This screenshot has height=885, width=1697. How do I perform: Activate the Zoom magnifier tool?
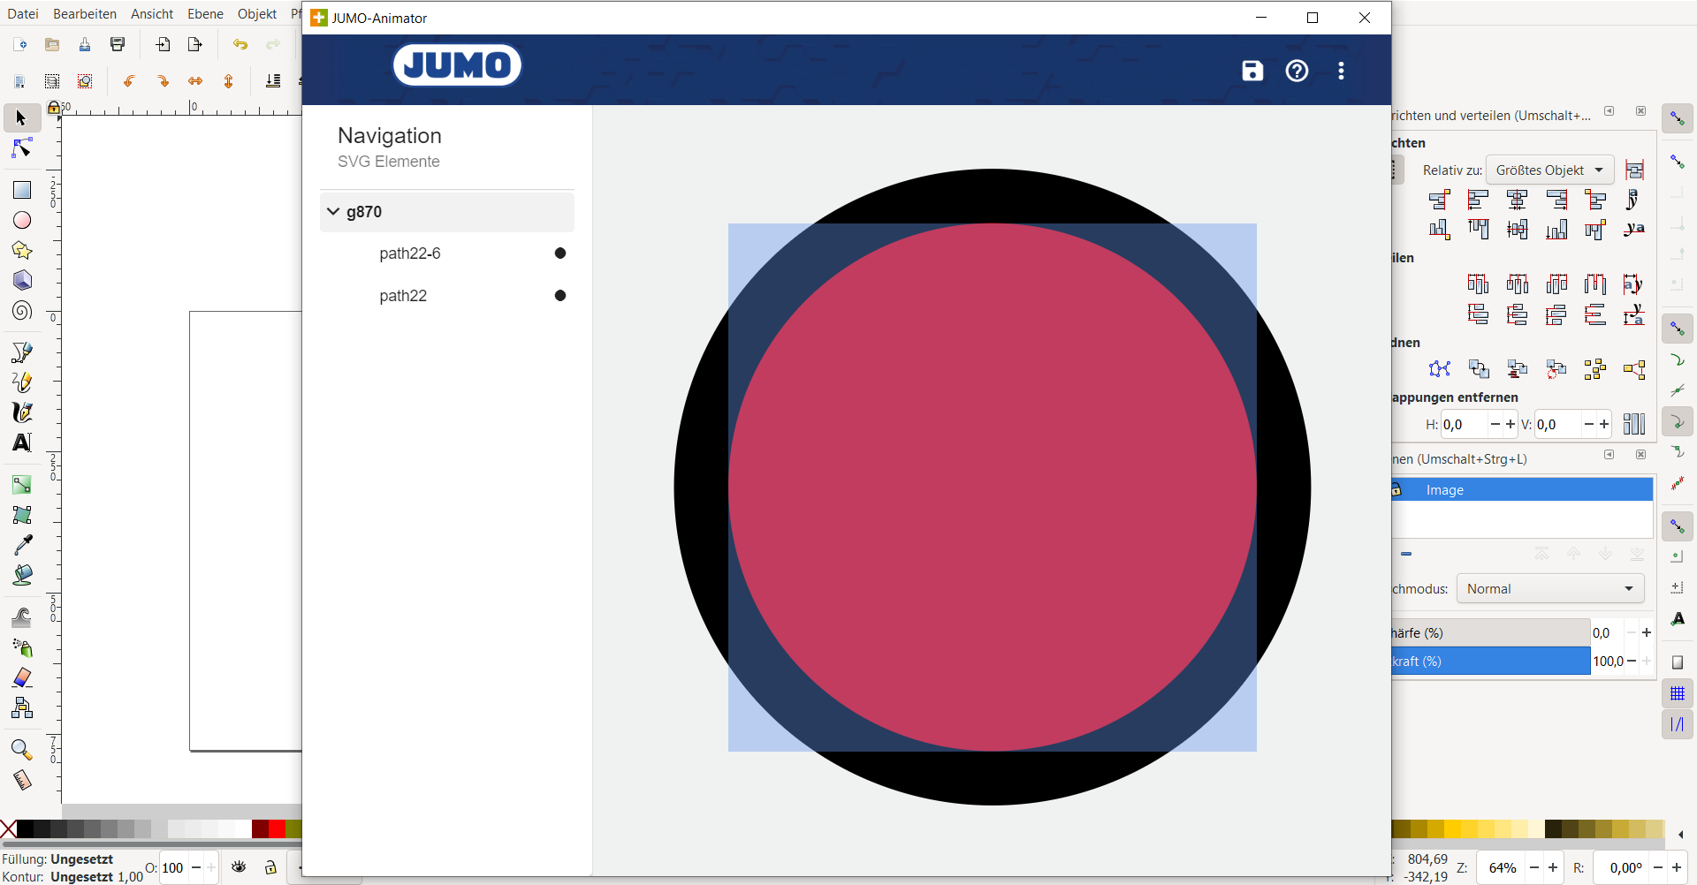[22, 750]
